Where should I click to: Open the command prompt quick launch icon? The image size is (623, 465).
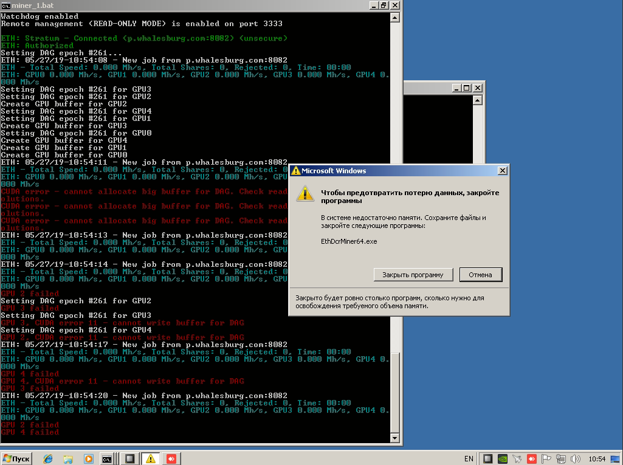(x=107, y=459)
